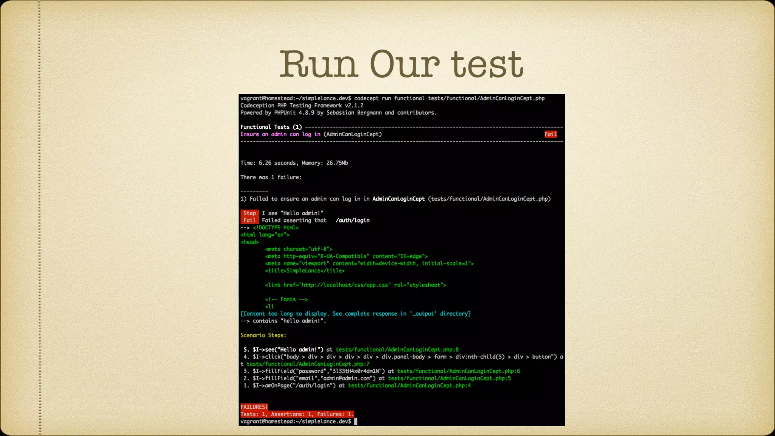Viewport: 775px width, 436px height.
Task: Click the AdminCanLoginCept.php:4 file reference
Action: coord(409,386)
